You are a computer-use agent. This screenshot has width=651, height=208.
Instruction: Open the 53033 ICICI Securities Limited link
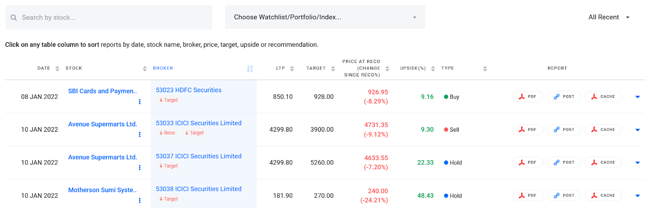click(199, 123)
